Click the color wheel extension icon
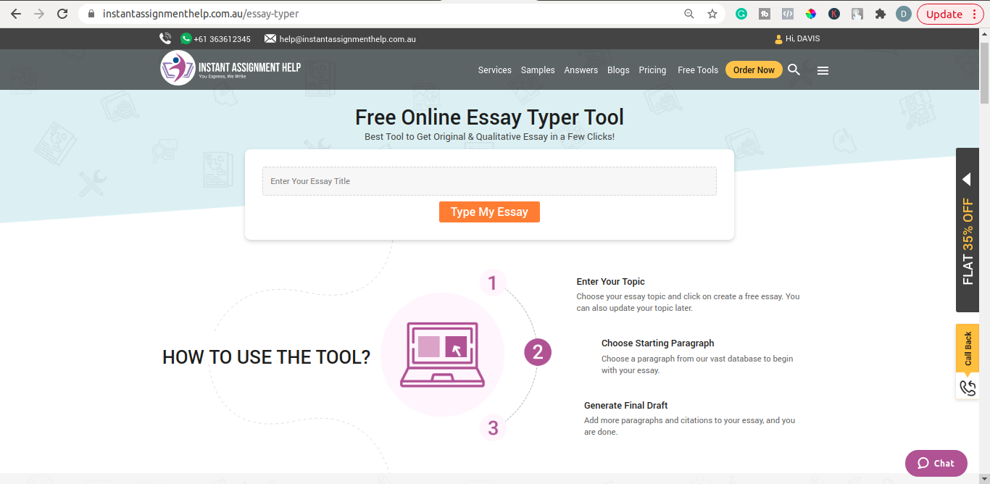 810,13
